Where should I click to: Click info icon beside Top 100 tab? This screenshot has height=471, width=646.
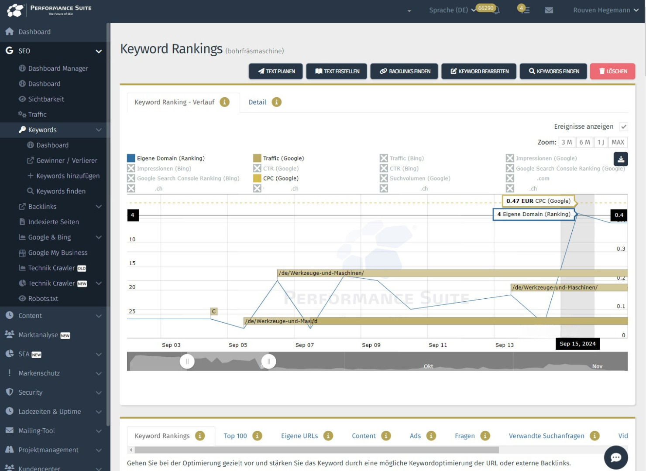pos(258,436)
